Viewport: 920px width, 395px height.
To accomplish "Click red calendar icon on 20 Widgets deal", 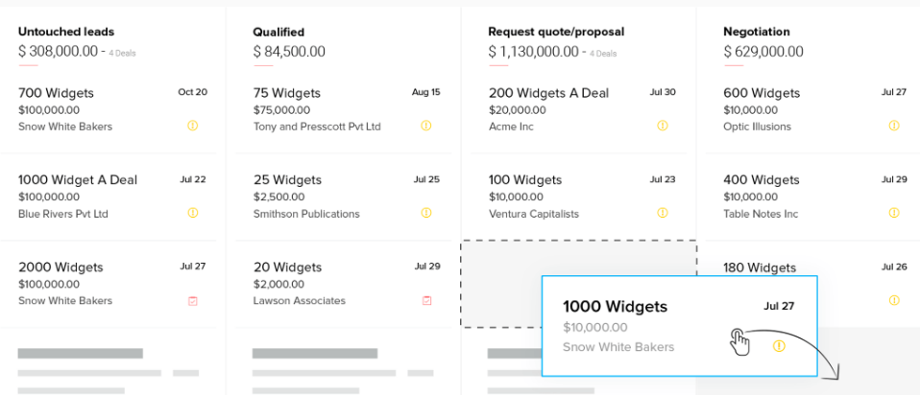I will pyautogui.click(x=426, y=300).
